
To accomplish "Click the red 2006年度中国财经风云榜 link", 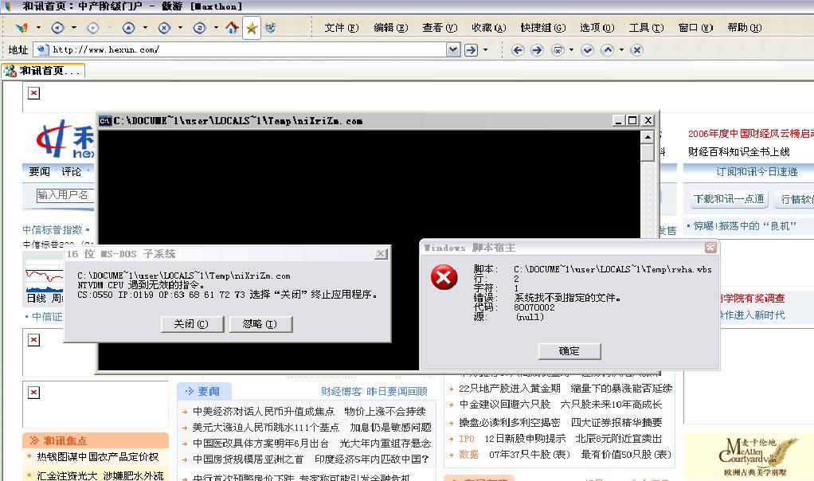I will coord(750,133).
